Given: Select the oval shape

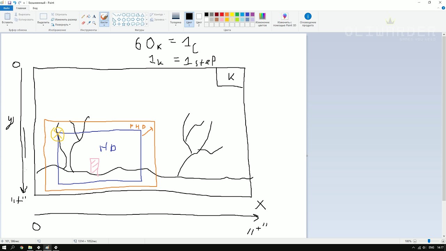Looking at the screenshot, I should (x=124, y=15).
